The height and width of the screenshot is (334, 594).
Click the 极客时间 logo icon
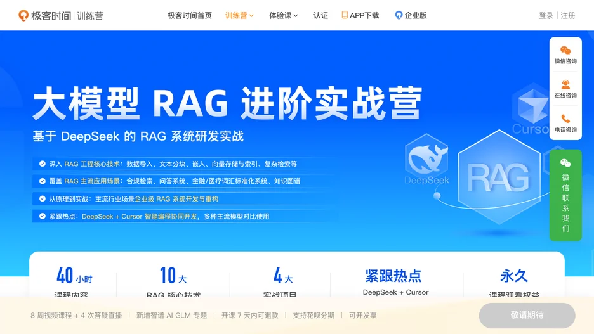click(x=23, y=15)
